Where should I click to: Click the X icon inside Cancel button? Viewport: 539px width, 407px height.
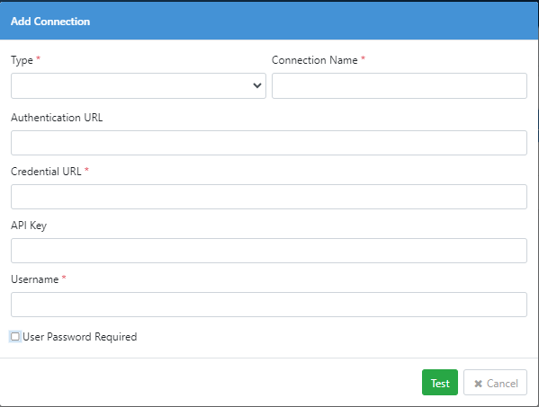pos(478,384)
